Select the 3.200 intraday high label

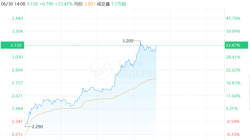click(128, 41)
